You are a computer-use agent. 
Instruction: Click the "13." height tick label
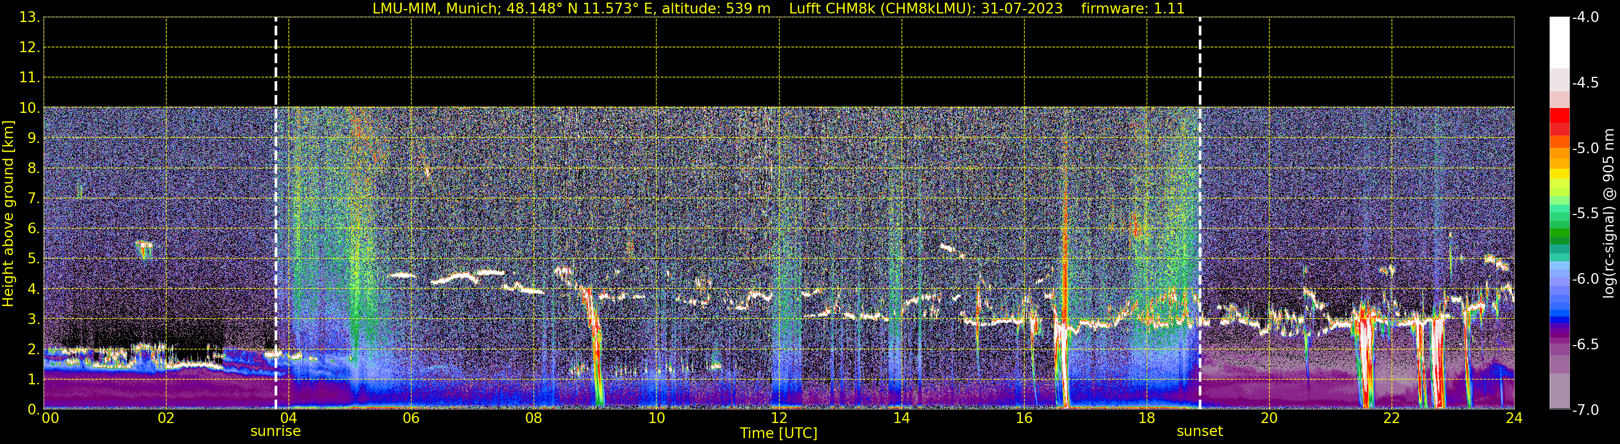point(29,18)
